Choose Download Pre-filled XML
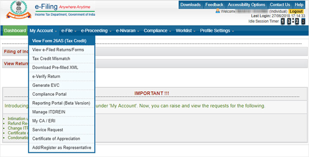 [62, 67]
